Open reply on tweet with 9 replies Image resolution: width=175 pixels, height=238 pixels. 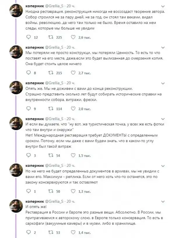(28, 109)
